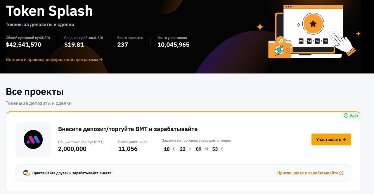Image resolution: width=374 pixels, height=194 pixels.
Task: Click the small orange sparkle right of illustration
Action: (x=358, y=34)
